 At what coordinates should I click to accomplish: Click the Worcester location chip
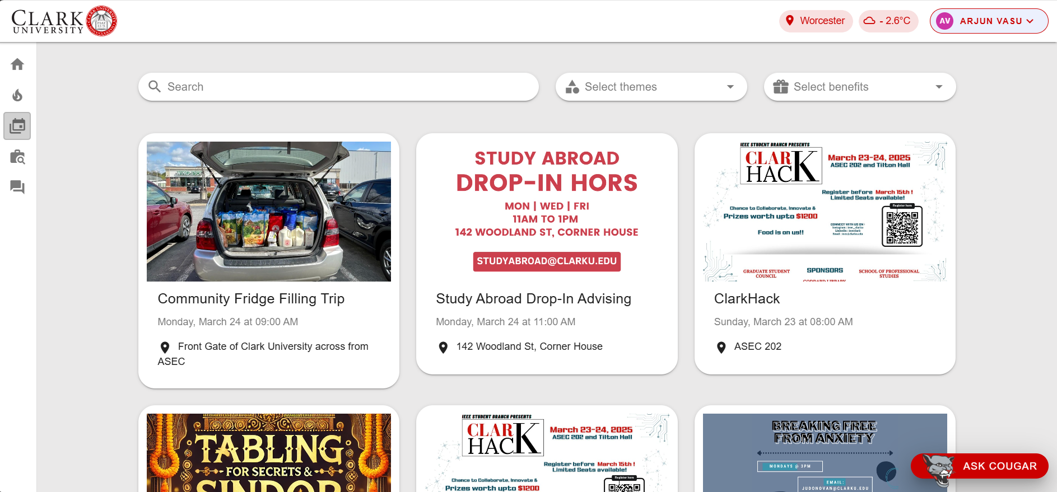816,21
